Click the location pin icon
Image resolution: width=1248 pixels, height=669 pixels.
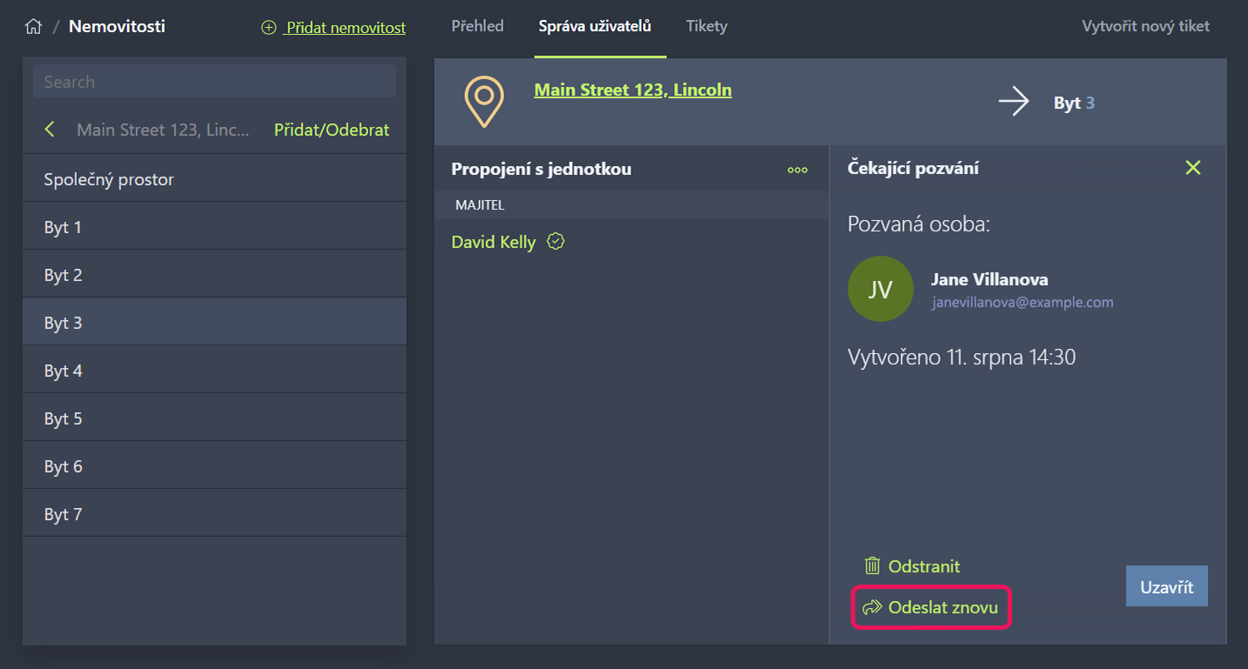coord(484,102)
